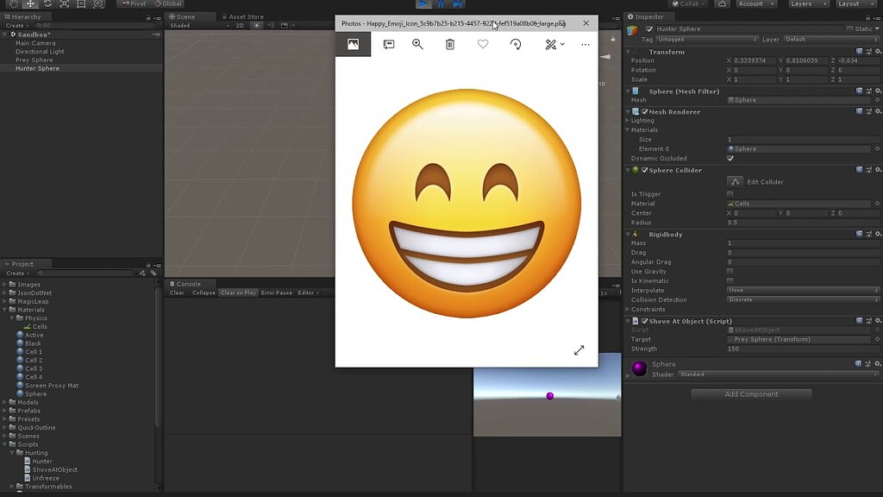
Task: Change Collision Detection from Discrete
Action: click(x=802, y=299)
